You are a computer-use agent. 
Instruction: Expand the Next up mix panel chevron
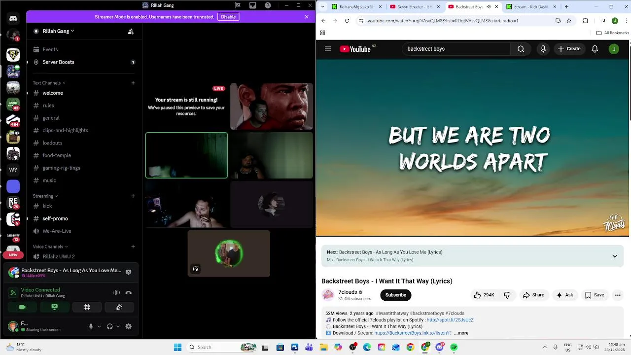pos(615,256)
